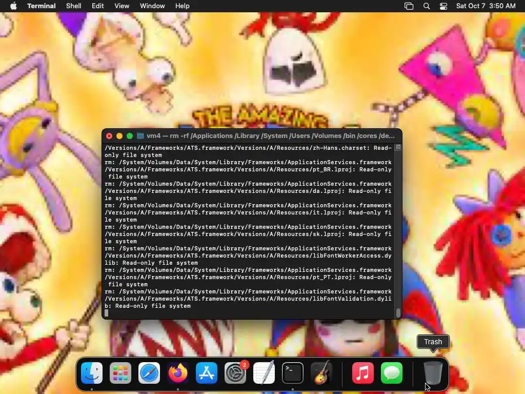Click the Terminal cursor block

coord(107,313)
